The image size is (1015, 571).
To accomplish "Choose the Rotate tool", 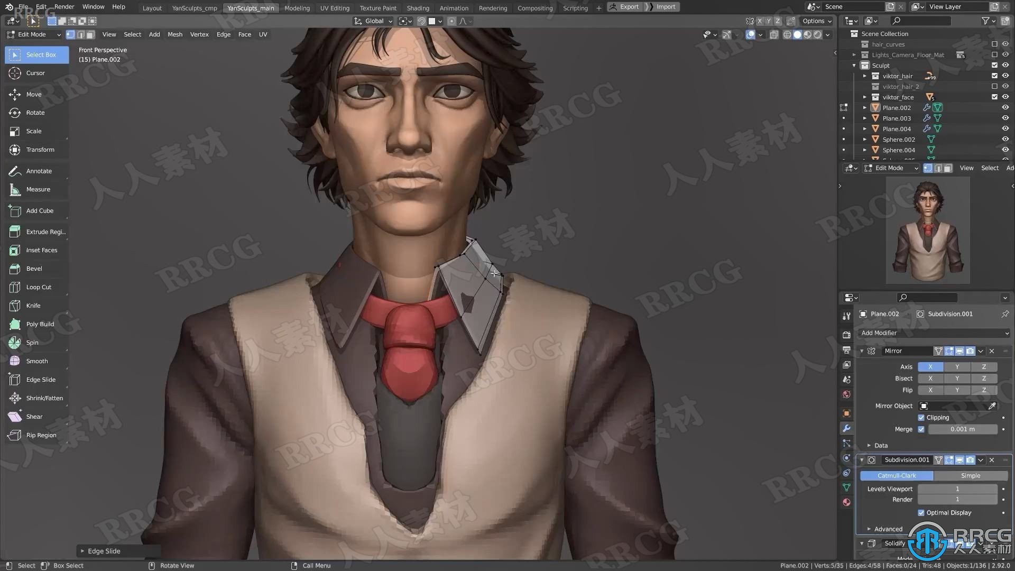I will click(36, 113).
